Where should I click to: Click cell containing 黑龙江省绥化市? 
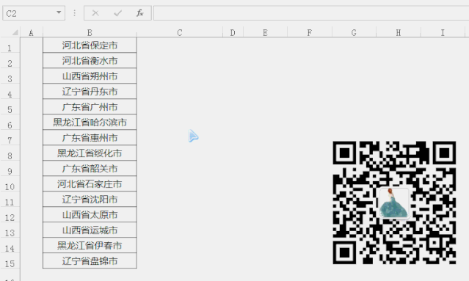click(x=90, y=153)
